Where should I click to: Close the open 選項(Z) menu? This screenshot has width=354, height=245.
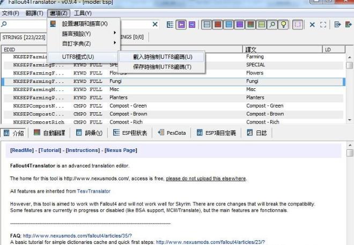click(x=58, y=13)
